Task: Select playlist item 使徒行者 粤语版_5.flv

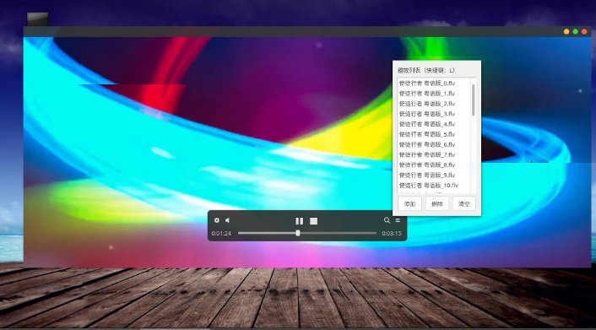Action: pyautogui.click(x=434, y=134)
